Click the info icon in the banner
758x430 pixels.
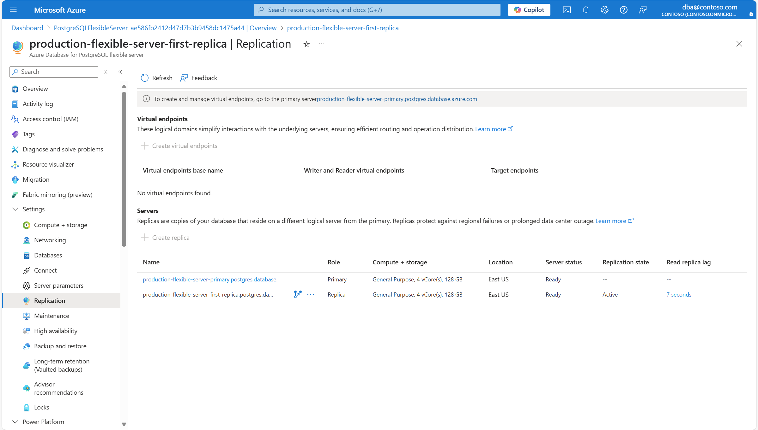coord(146,99)
